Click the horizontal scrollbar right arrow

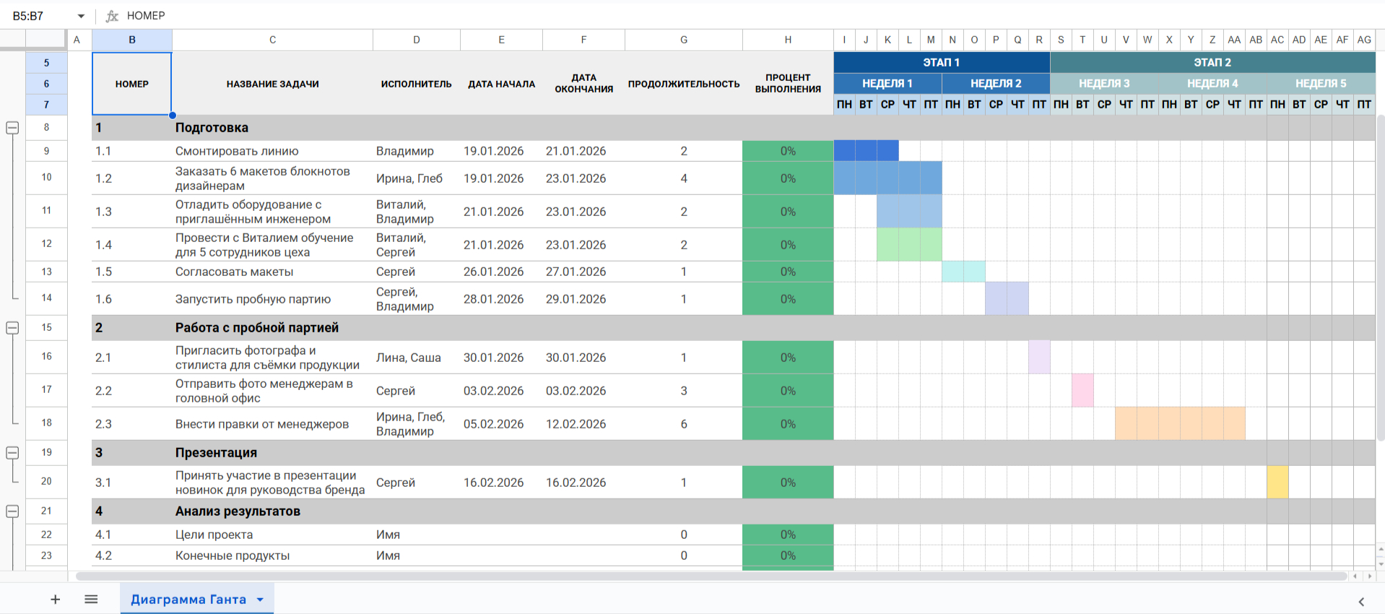(1370, 576)
